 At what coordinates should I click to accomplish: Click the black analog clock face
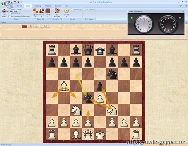tap(168, 24)
